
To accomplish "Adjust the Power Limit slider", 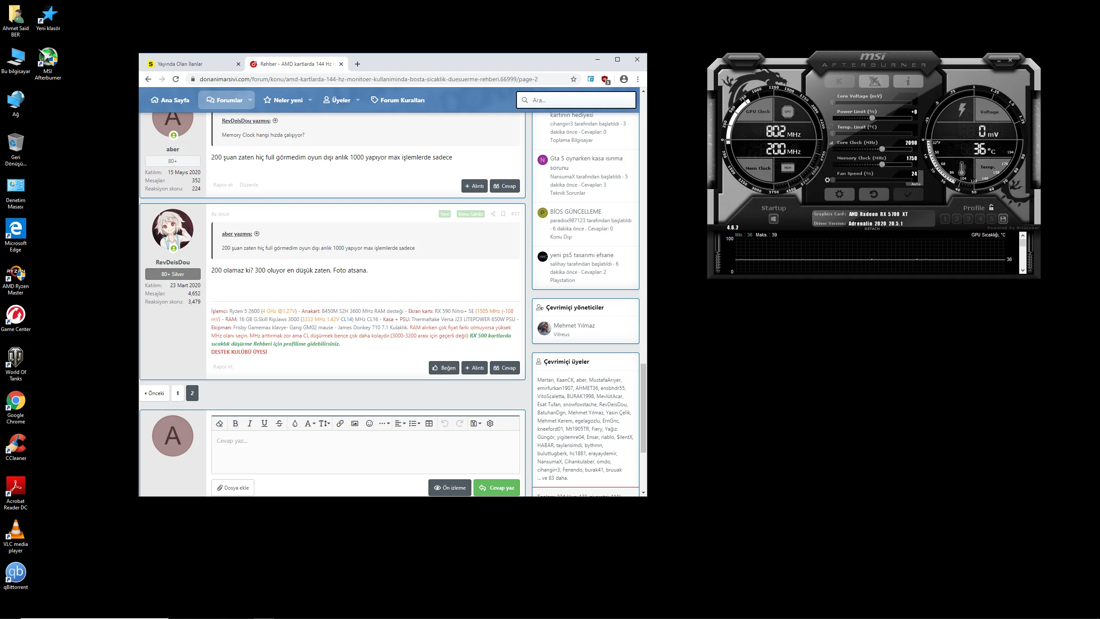I will [872, 118].
